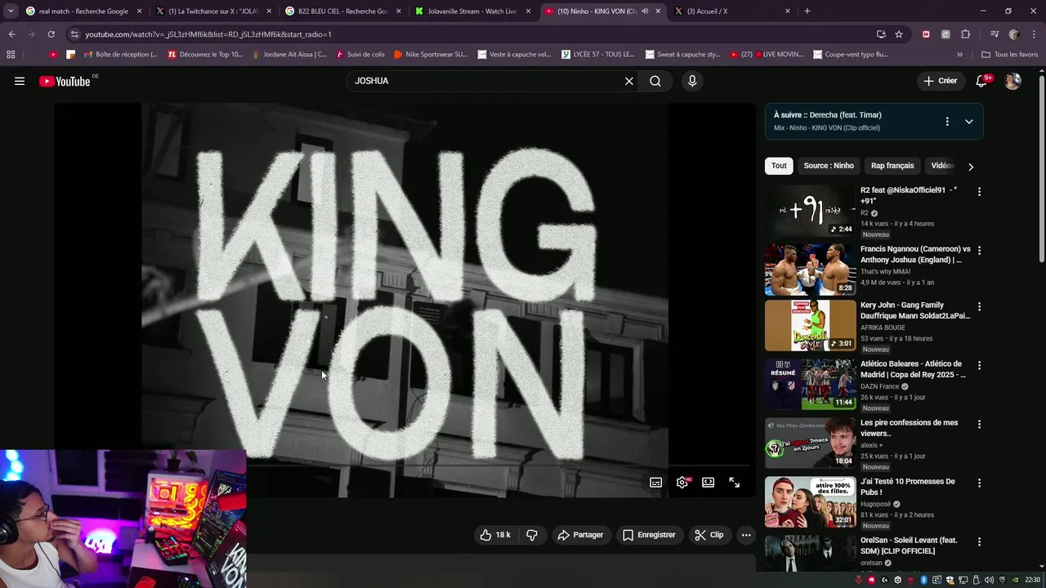Screen dimensions: 1046x588
Task: Switch the player to theater mode
Action: (708, 483)
